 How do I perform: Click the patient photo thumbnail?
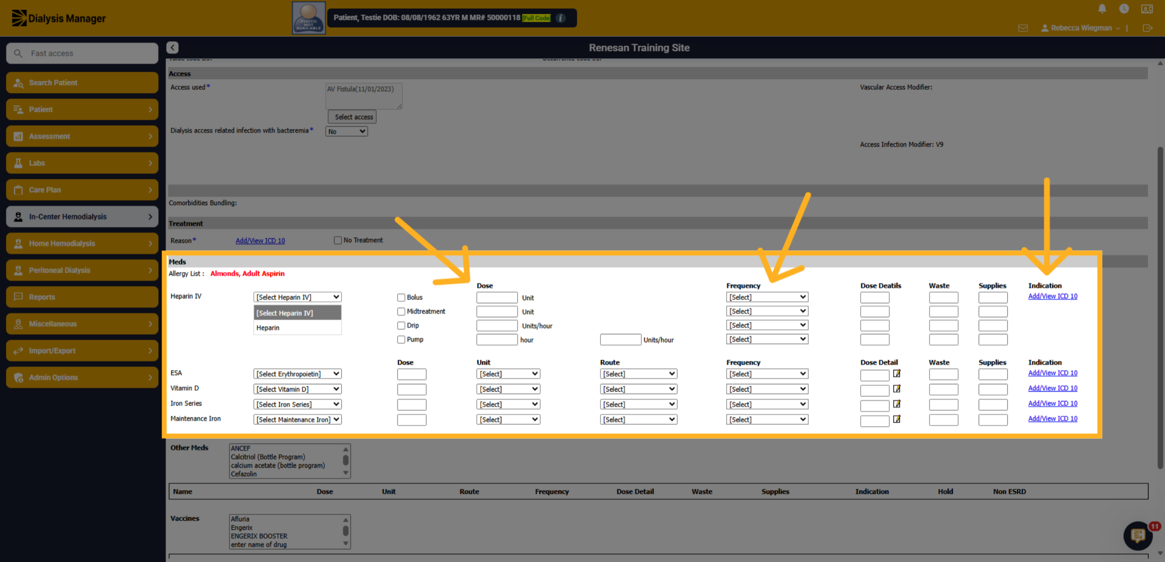point(309,18)
